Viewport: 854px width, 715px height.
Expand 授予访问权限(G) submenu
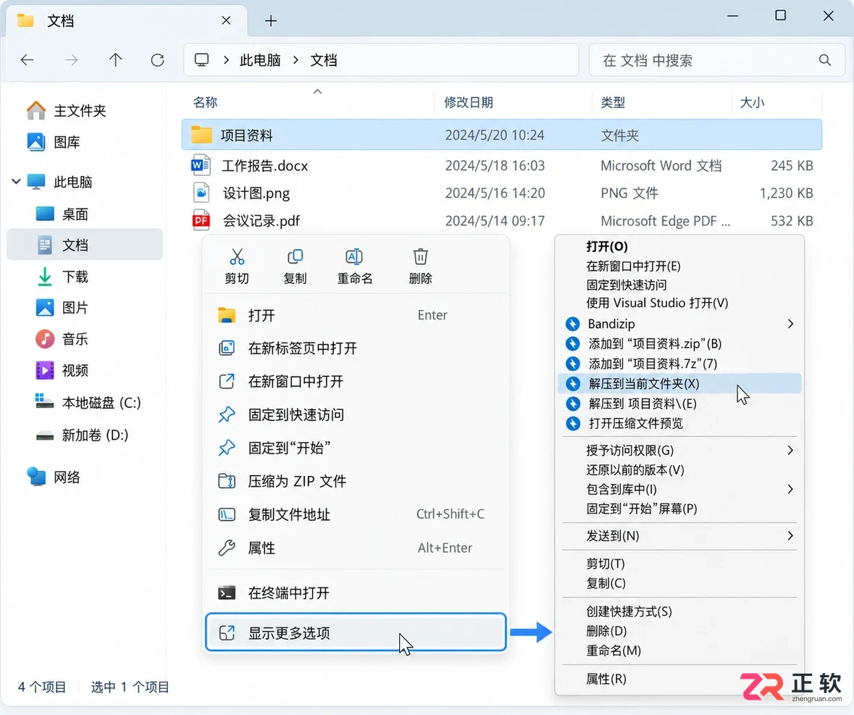click(x=790, y=451)
